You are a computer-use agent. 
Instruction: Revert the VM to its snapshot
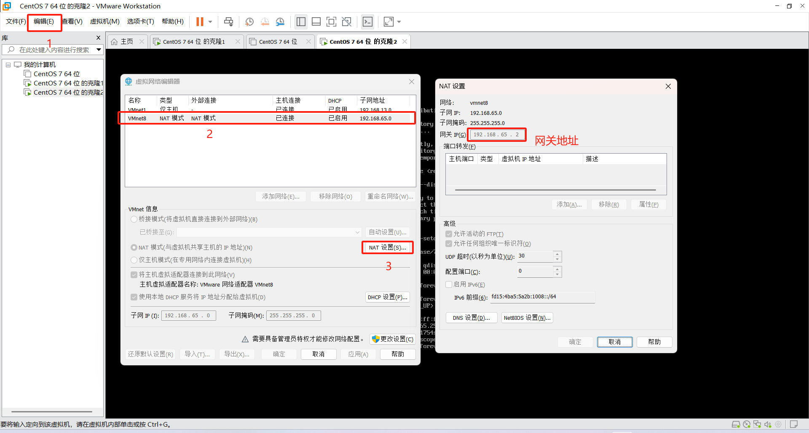tap(265, 21)
